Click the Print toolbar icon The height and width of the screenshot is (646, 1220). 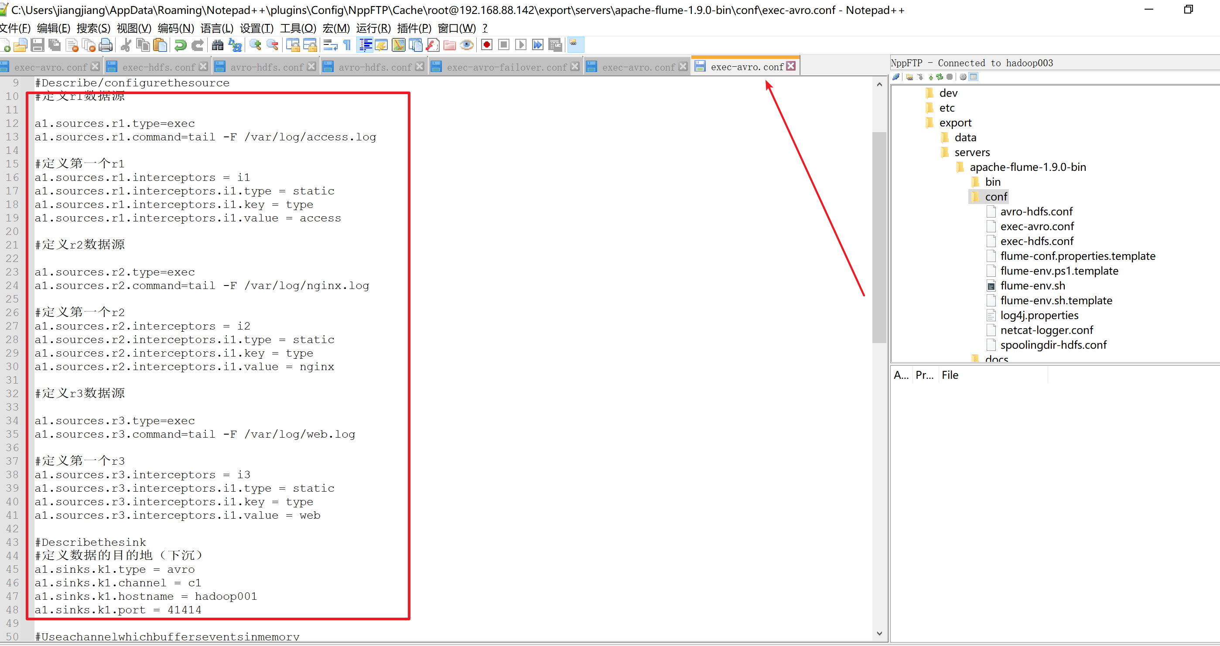(x=106, y=45)
